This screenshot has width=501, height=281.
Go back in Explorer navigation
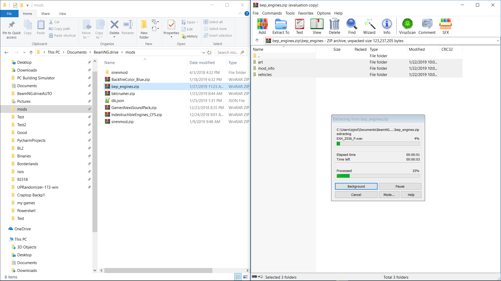click(x=7, y=52)
